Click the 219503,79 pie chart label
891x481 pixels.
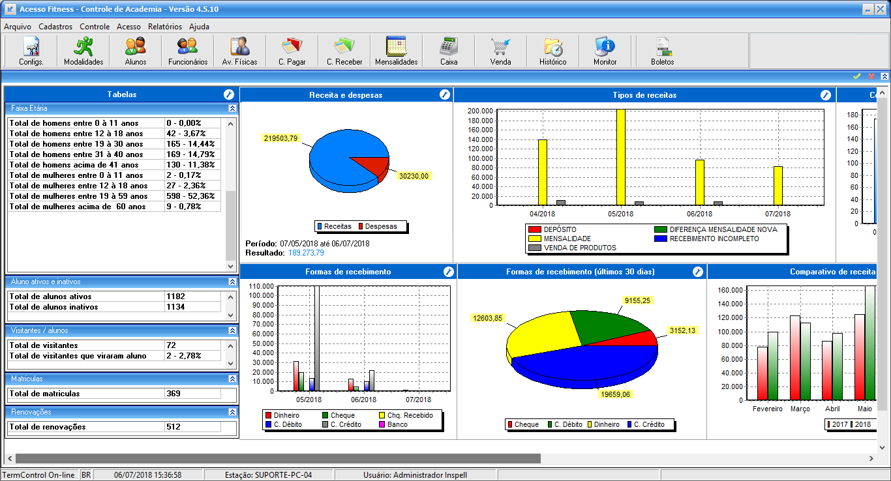281,138
